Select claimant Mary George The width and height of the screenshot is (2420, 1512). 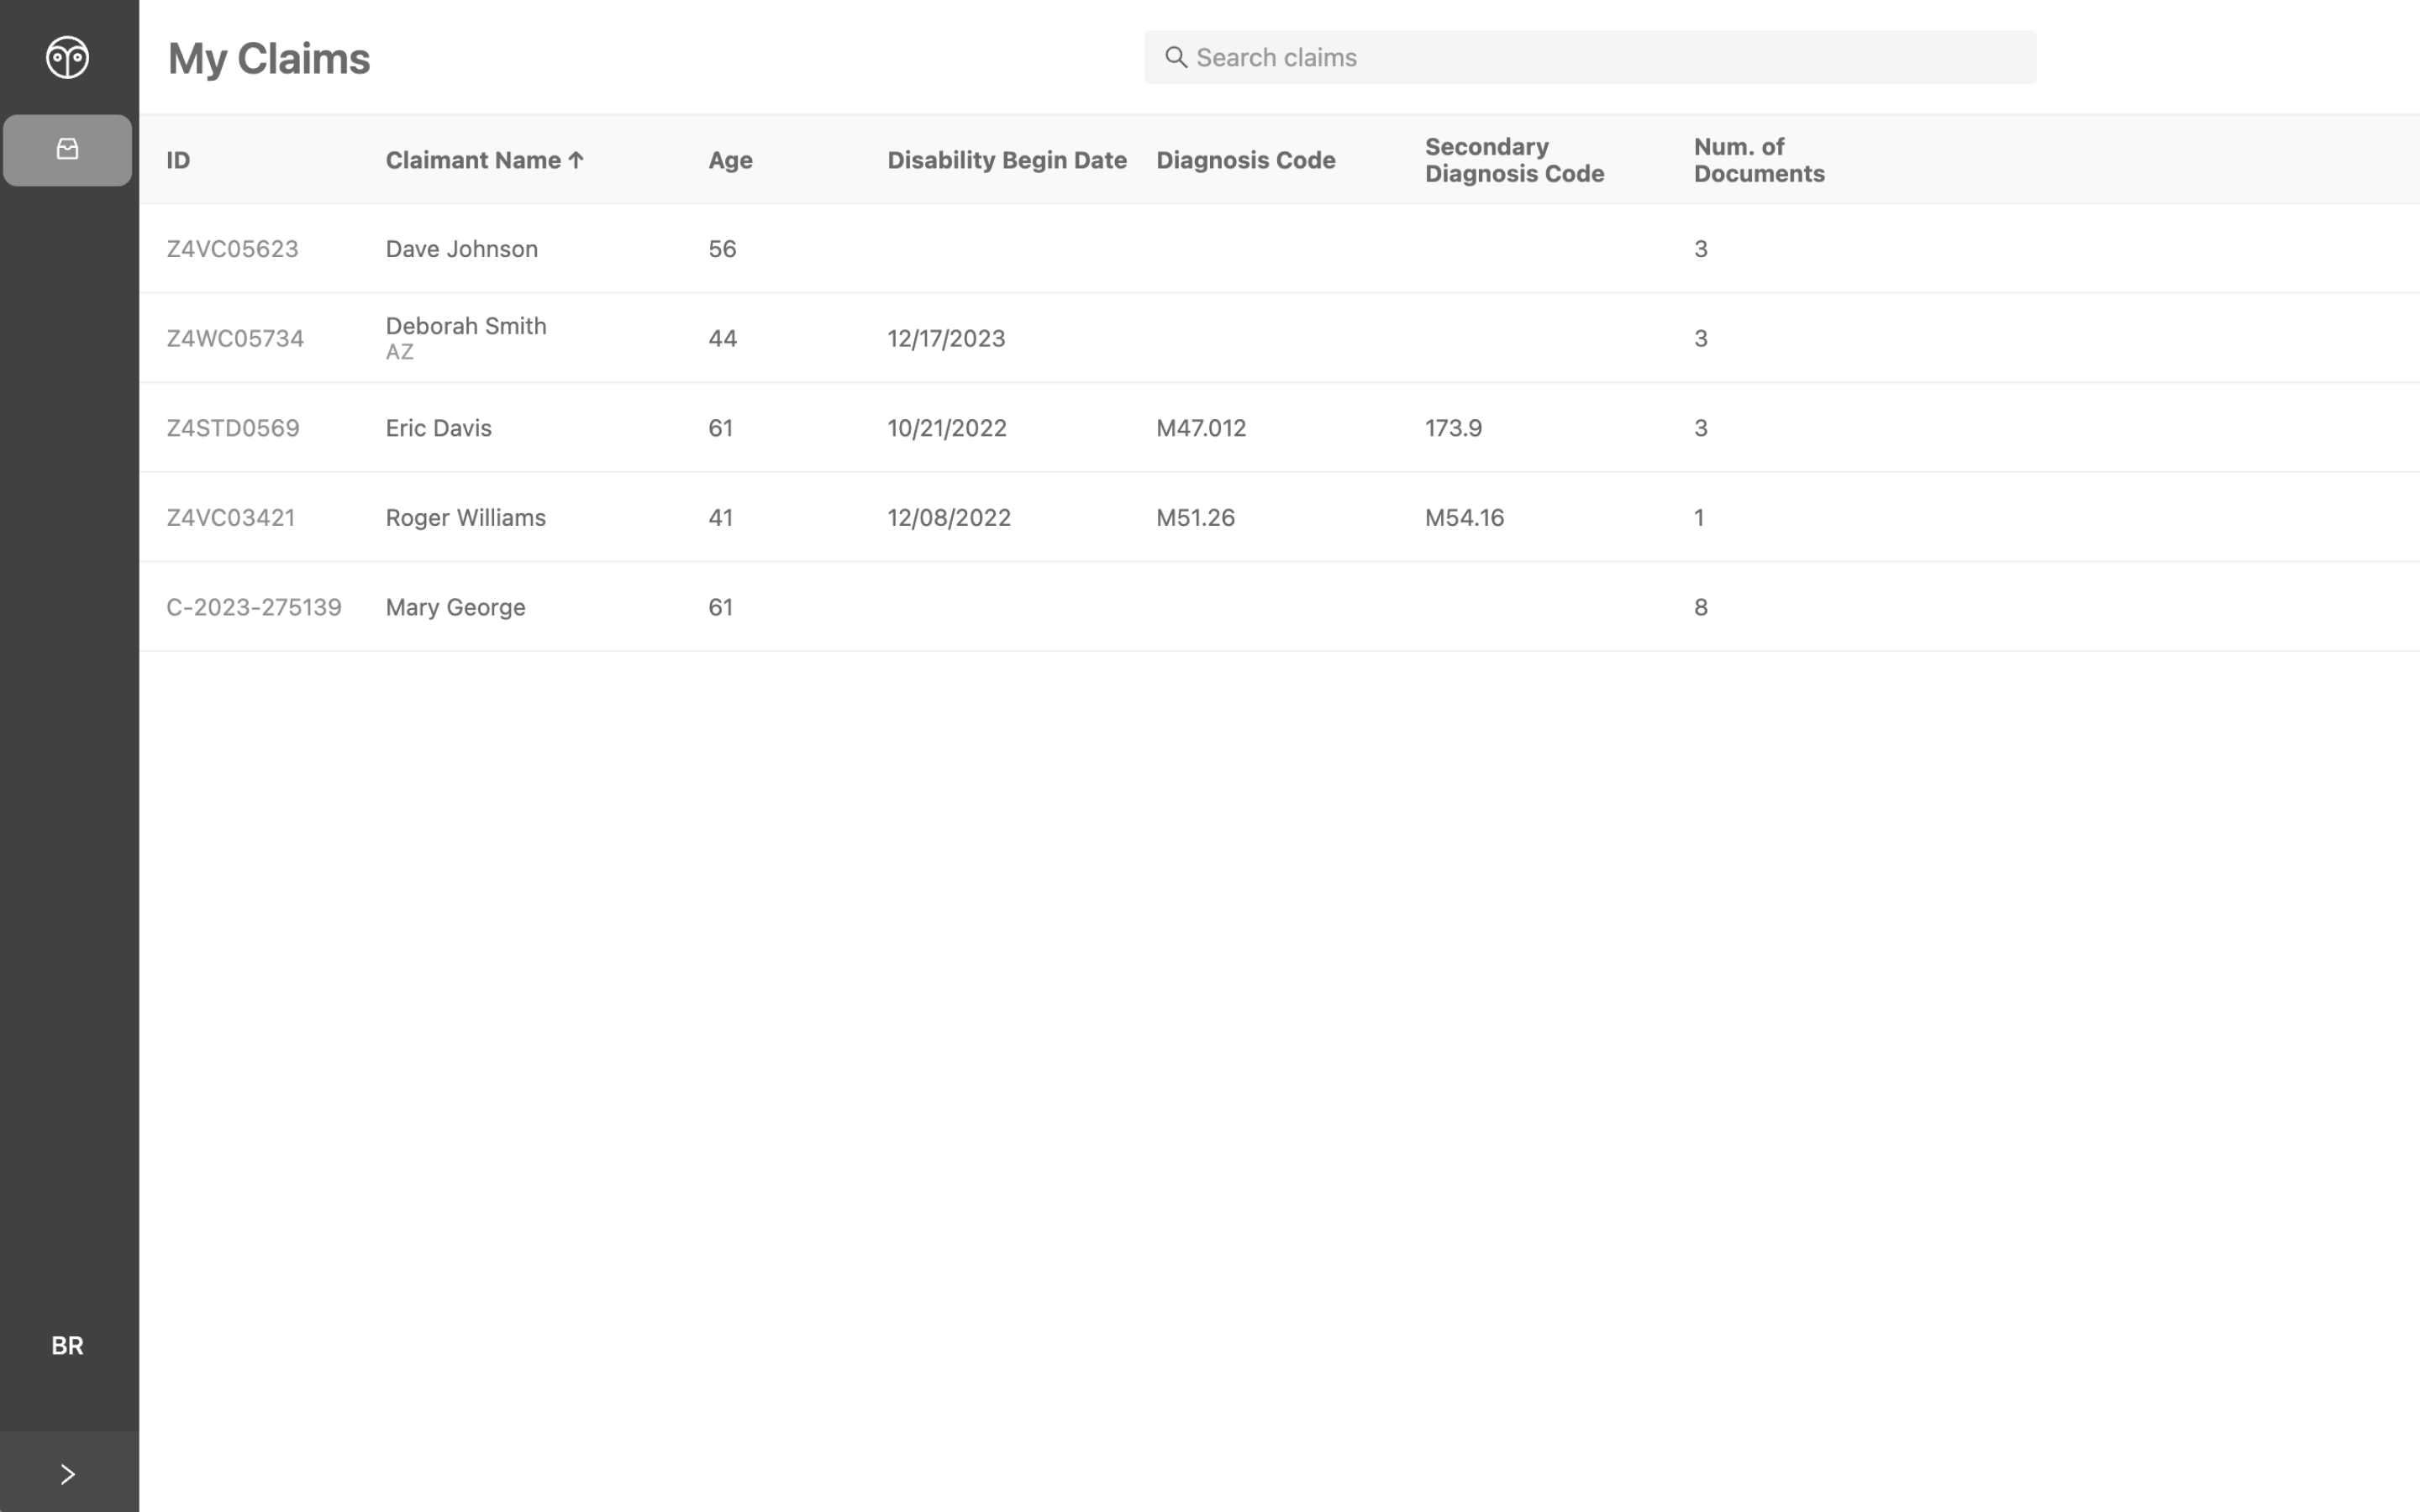point(456,607)
